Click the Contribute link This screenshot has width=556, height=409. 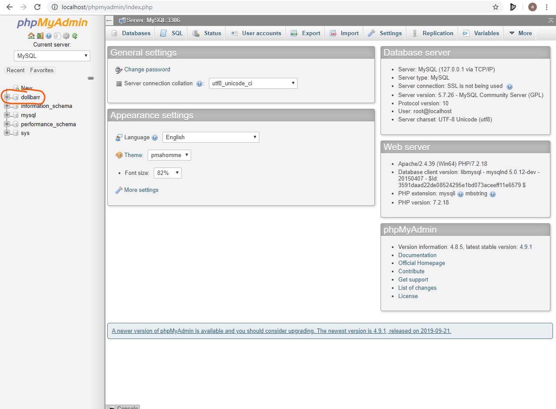pos(411,272)
